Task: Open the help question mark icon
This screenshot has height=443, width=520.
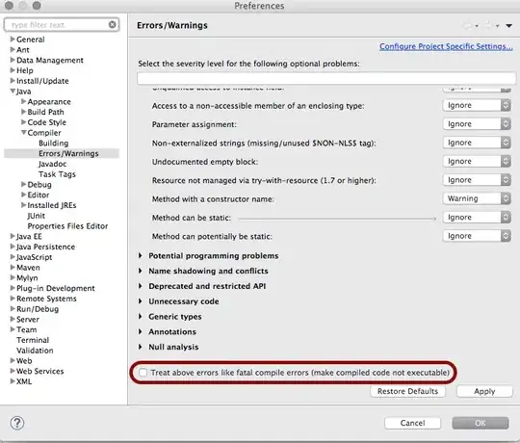Action: tap(17, 423)
